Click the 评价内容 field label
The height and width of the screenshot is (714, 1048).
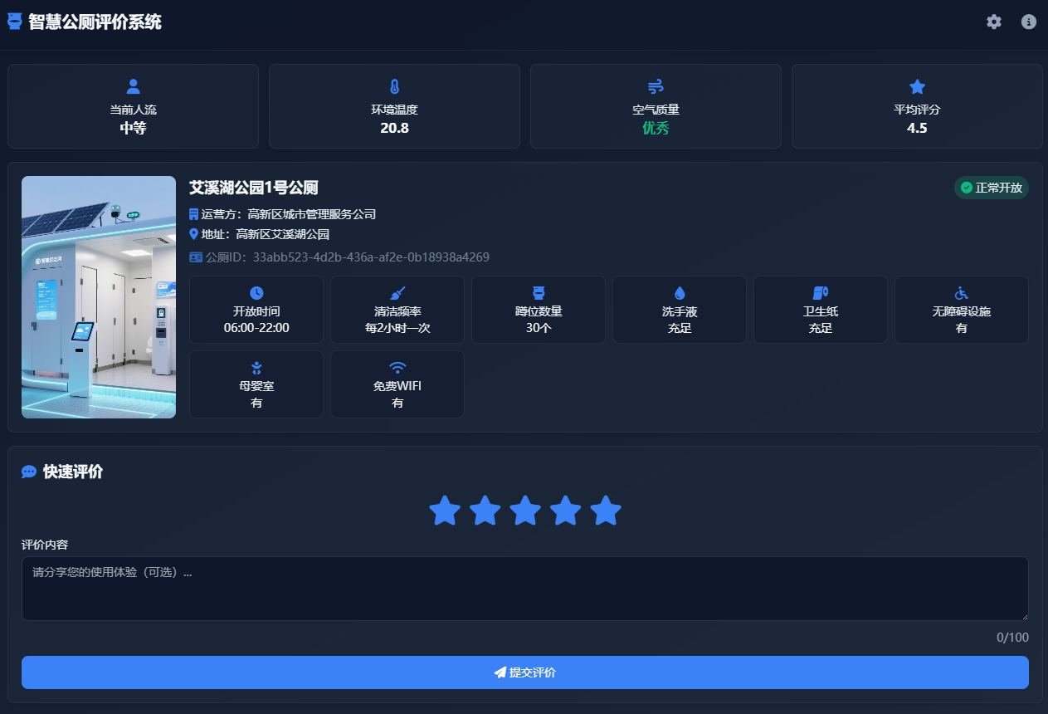point(45,545)
